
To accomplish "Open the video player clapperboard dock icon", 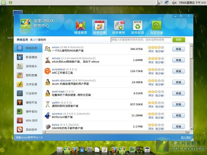I will coord(82,150).
